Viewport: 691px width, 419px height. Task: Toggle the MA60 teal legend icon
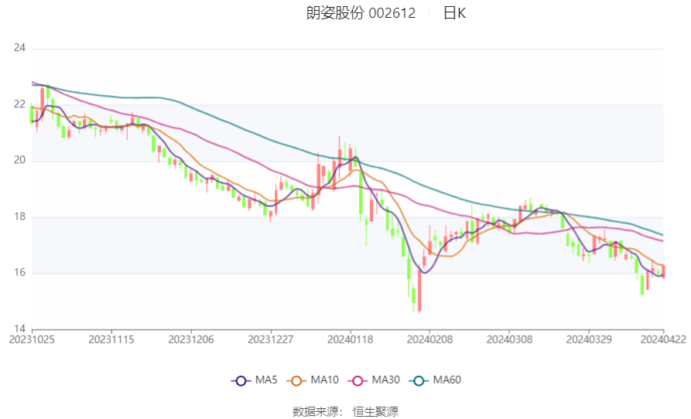click(419, 380)
